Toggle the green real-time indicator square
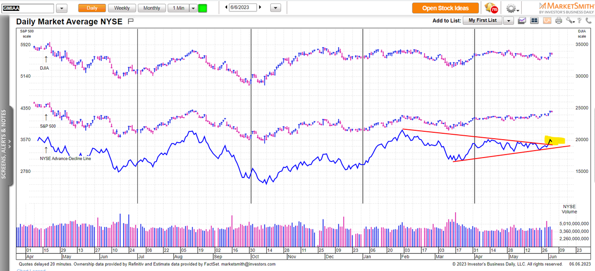595x271 pixels. [203, 8]
